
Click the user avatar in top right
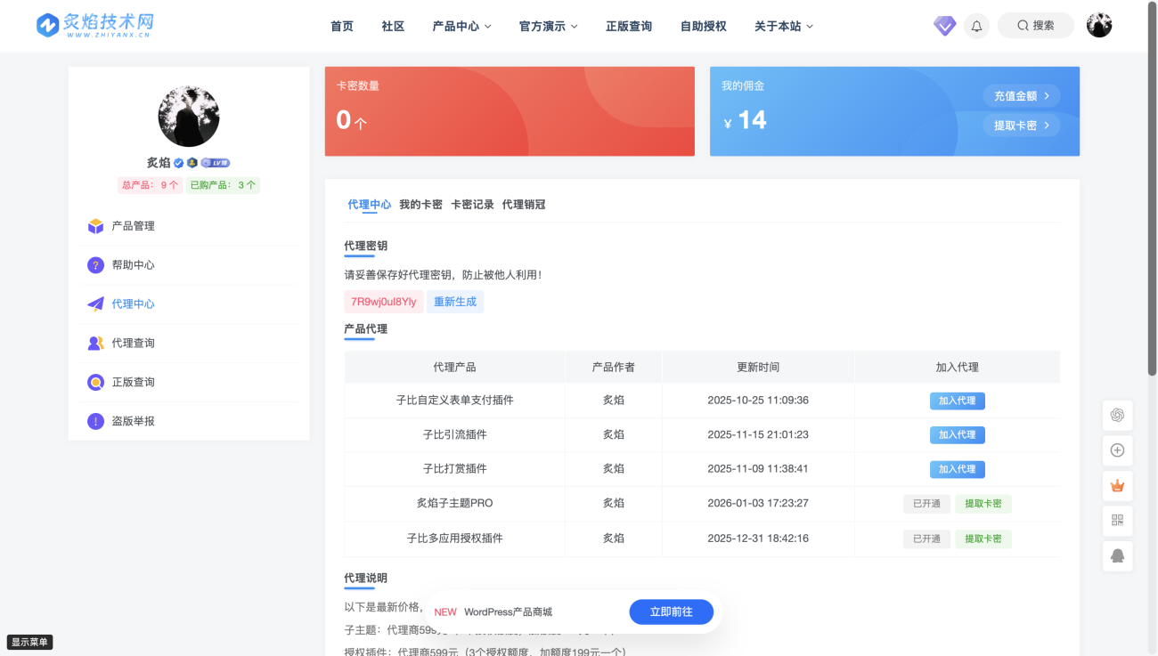pos(1099,26)
